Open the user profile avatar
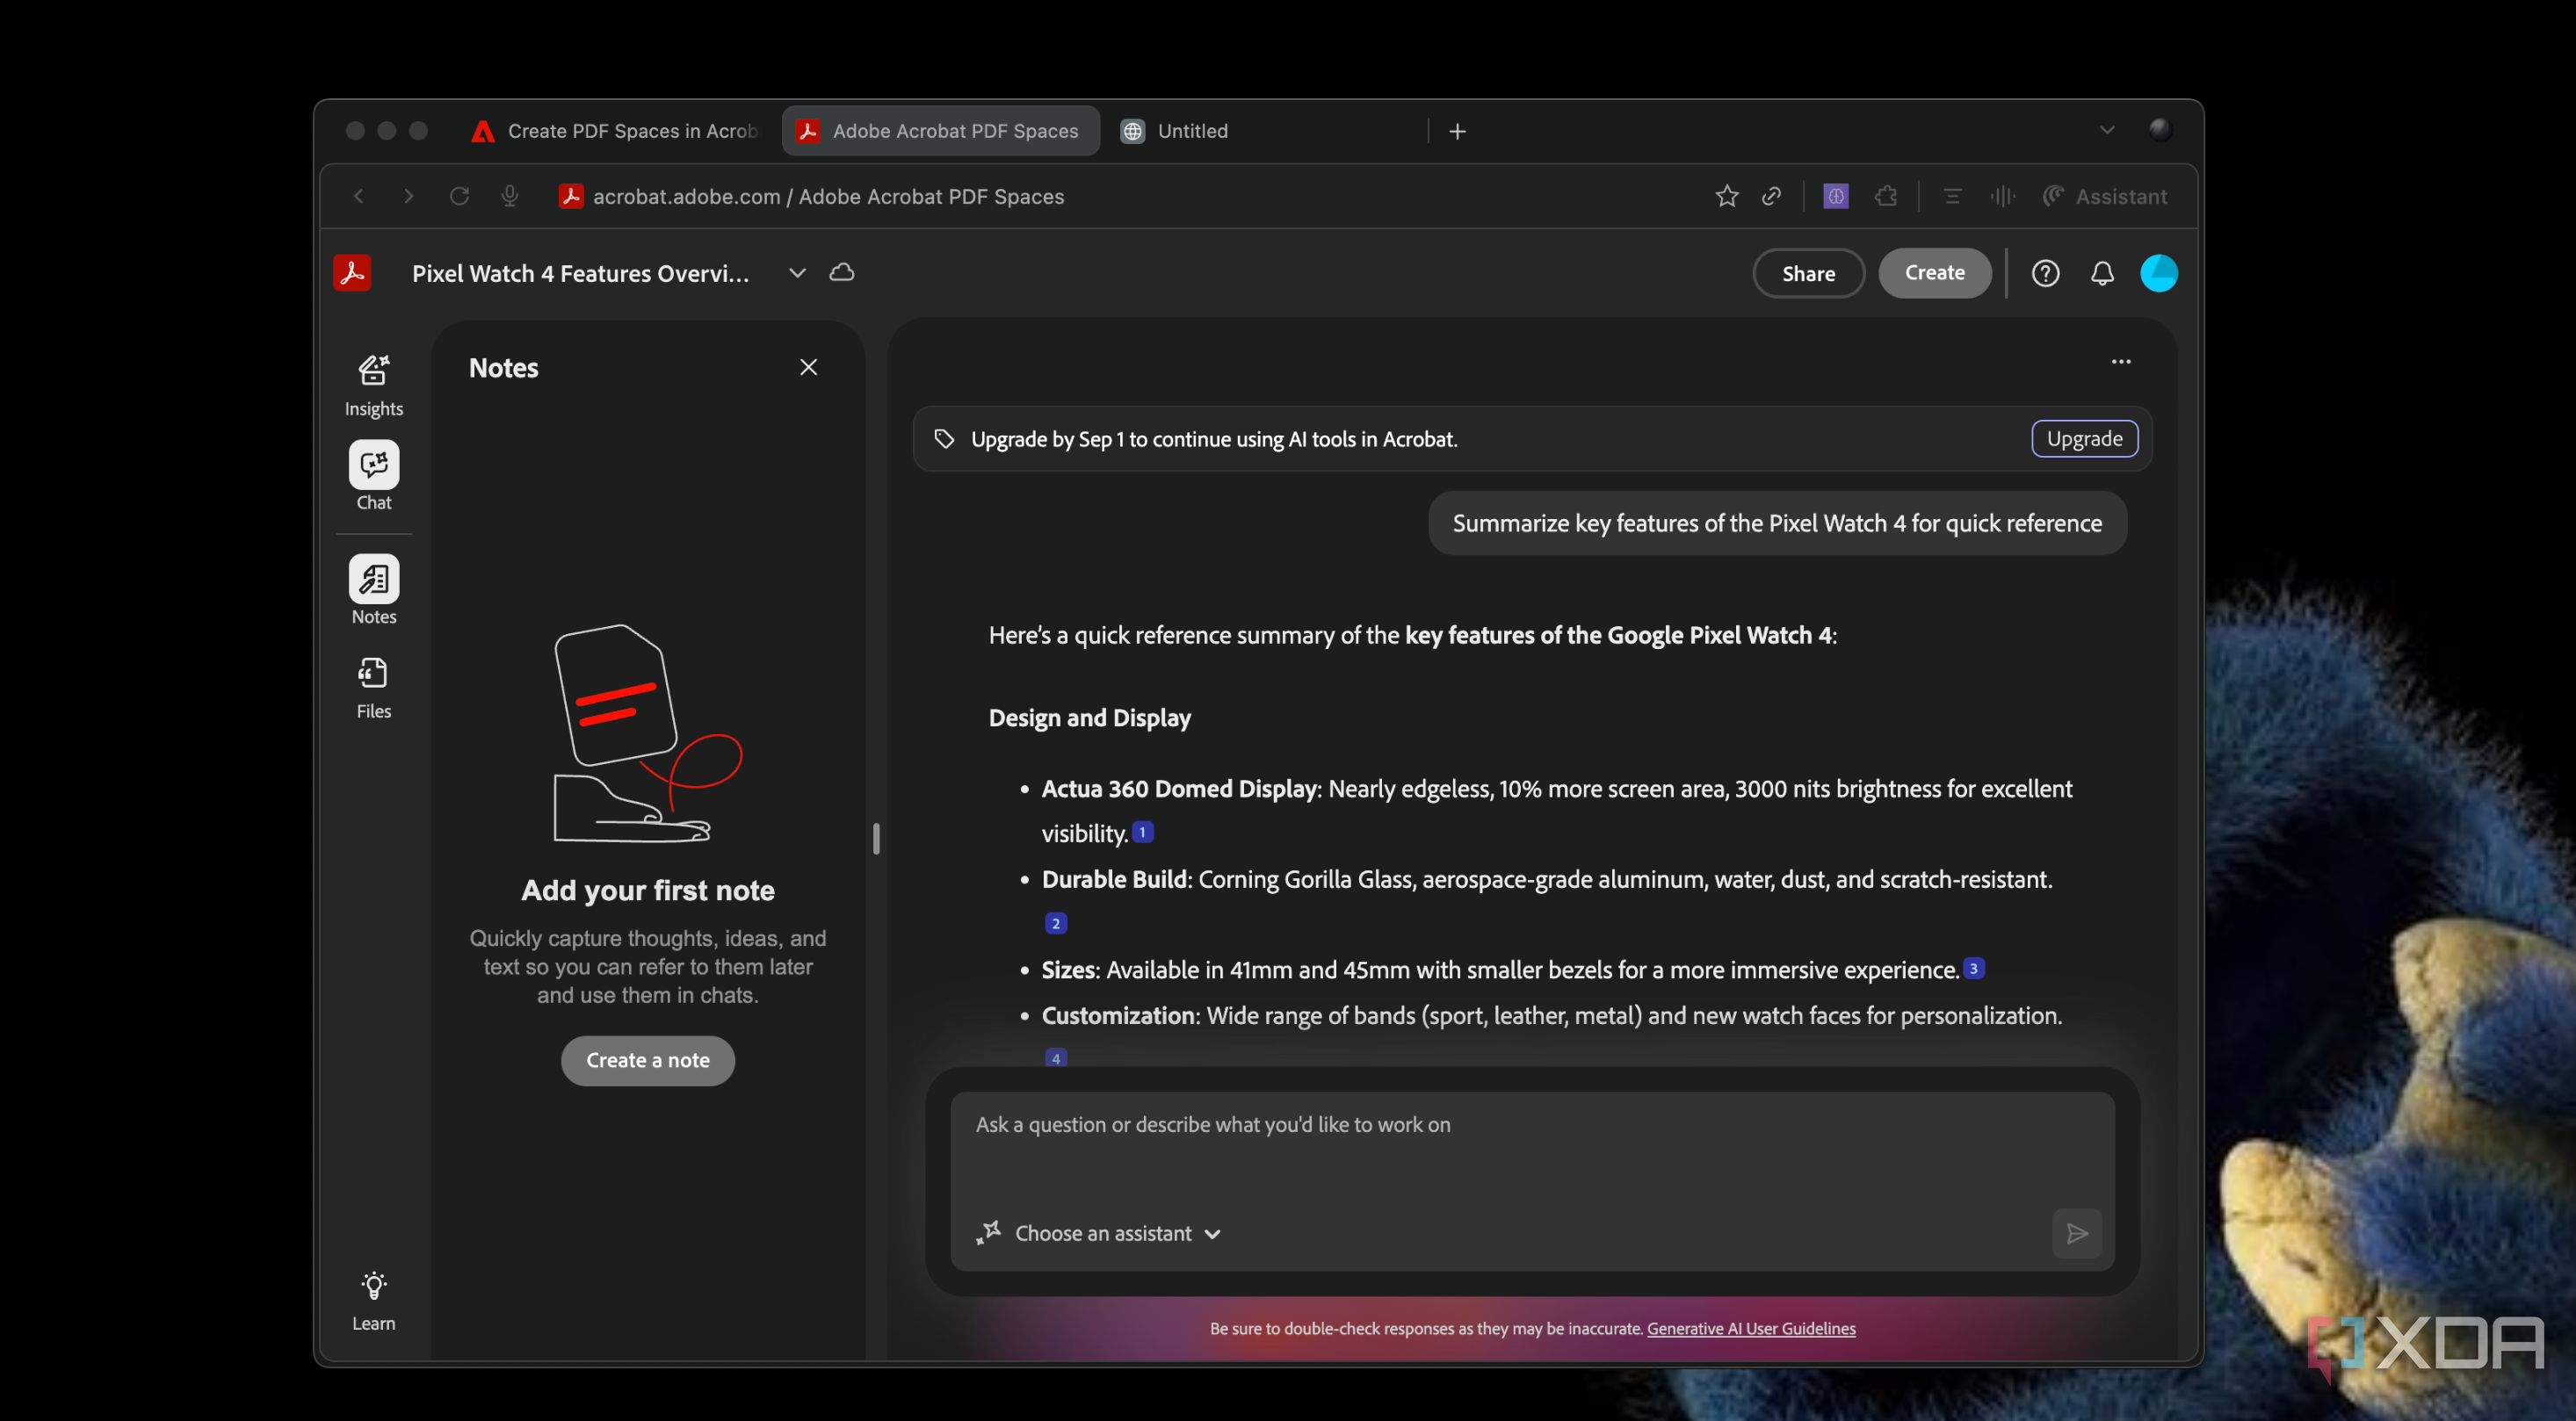 2158,273
